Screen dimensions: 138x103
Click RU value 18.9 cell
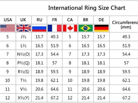tap(39, 72)
